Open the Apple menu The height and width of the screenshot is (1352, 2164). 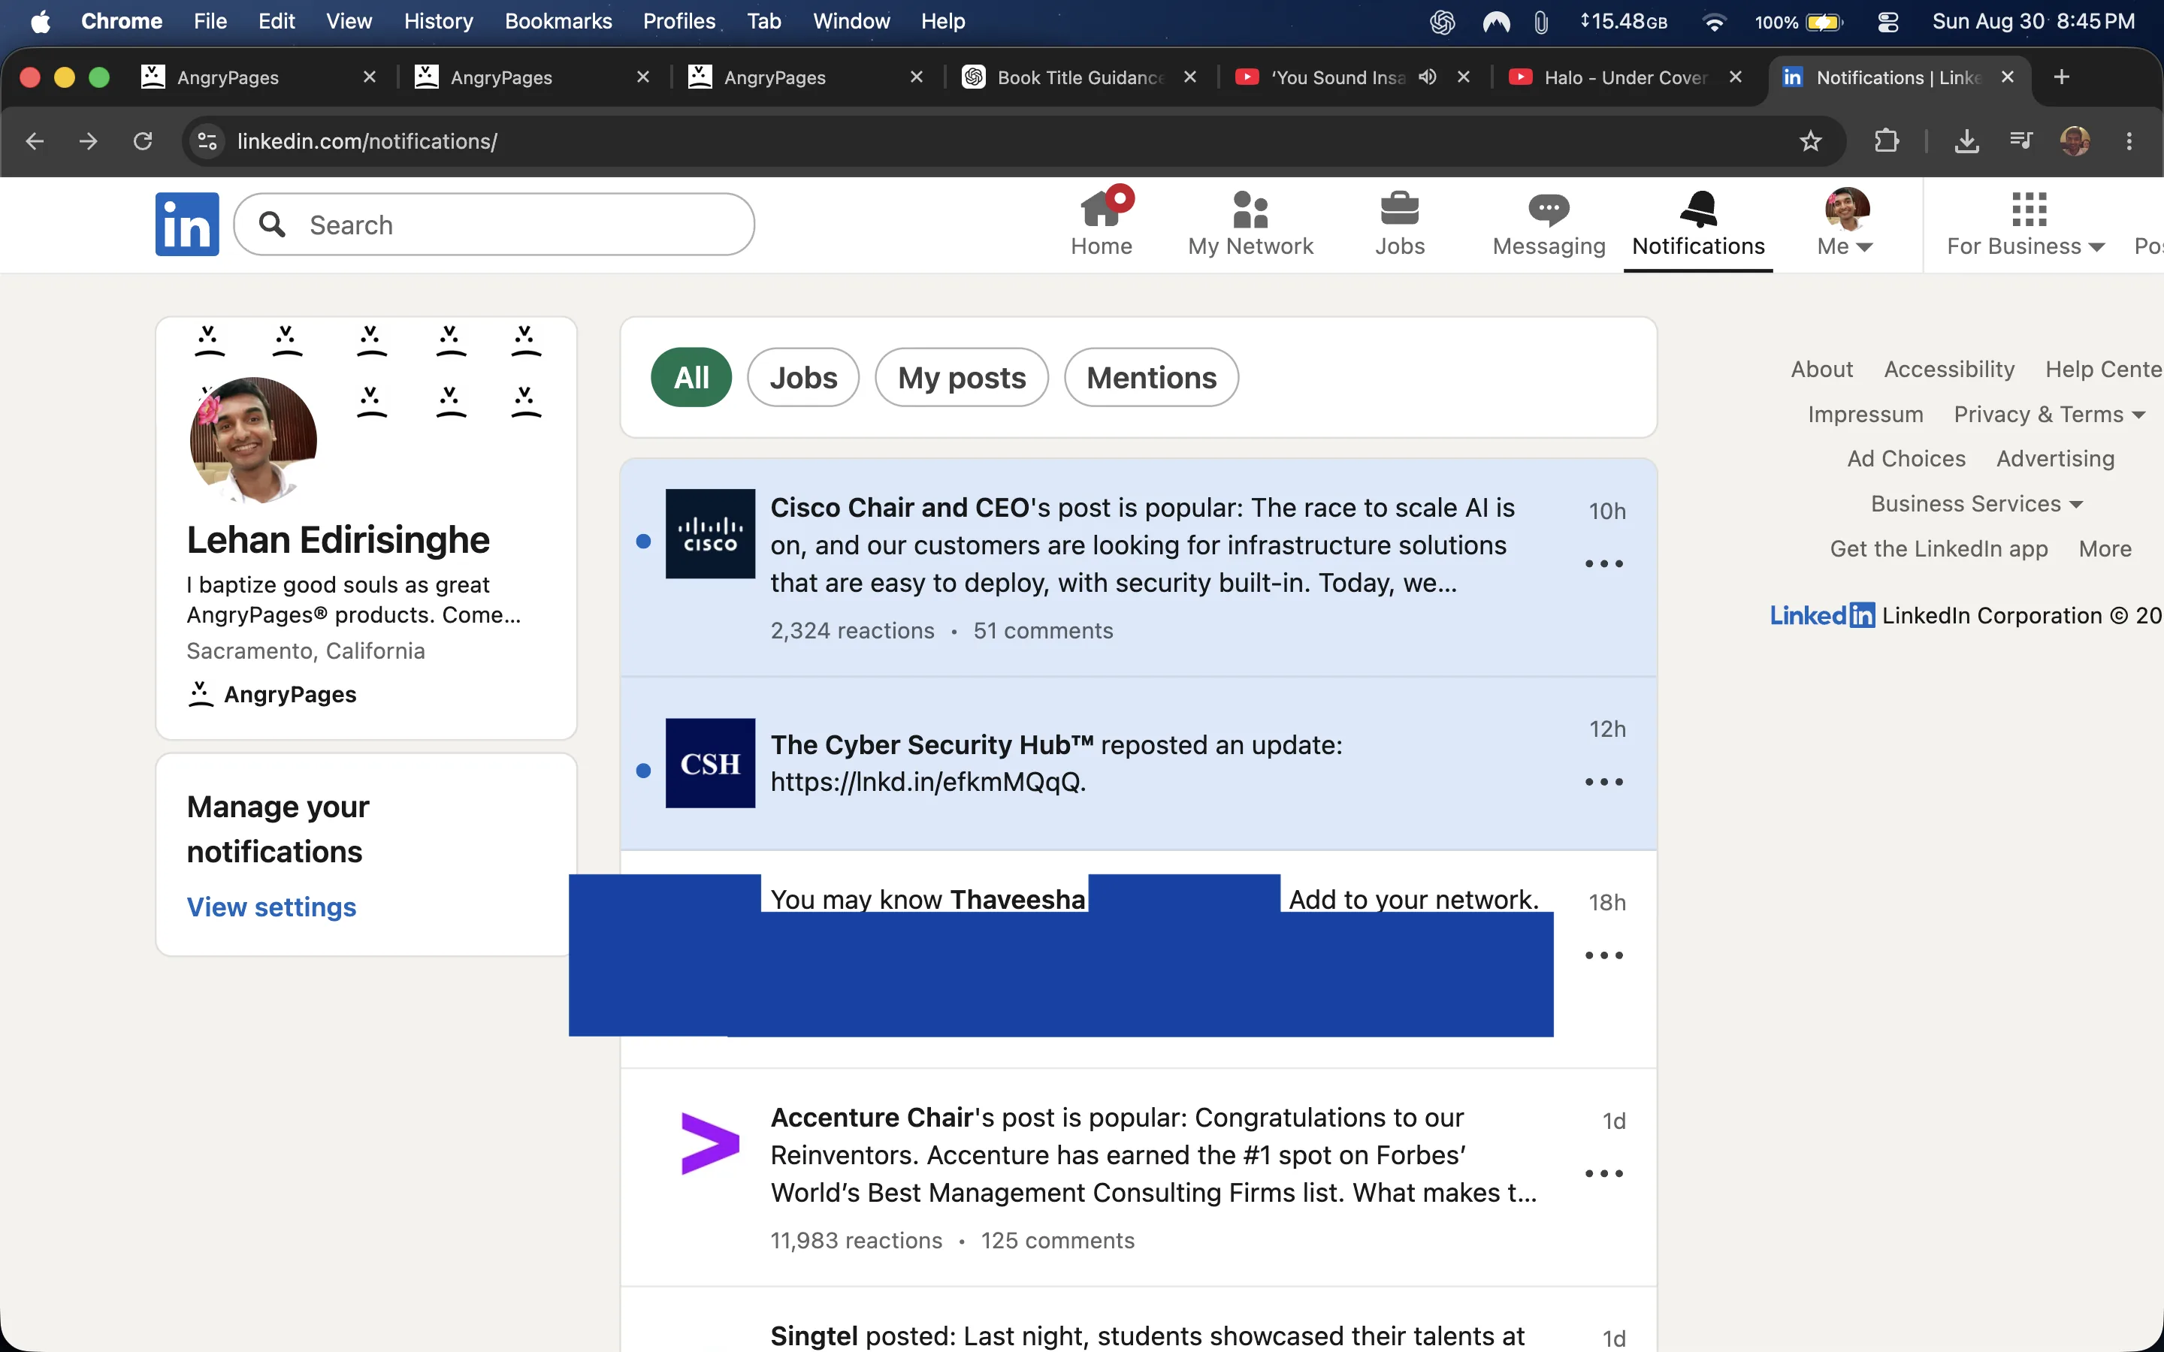point(41,22)
